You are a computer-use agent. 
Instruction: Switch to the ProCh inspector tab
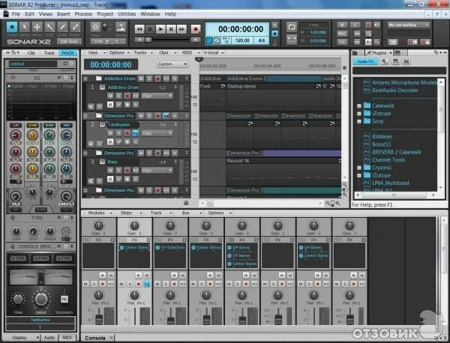click(67, 52)
